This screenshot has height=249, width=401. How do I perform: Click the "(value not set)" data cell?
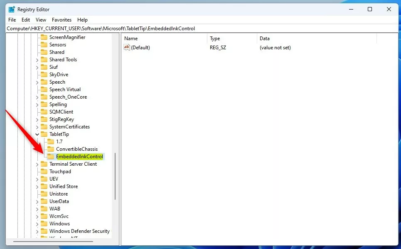tap(275, 48)
